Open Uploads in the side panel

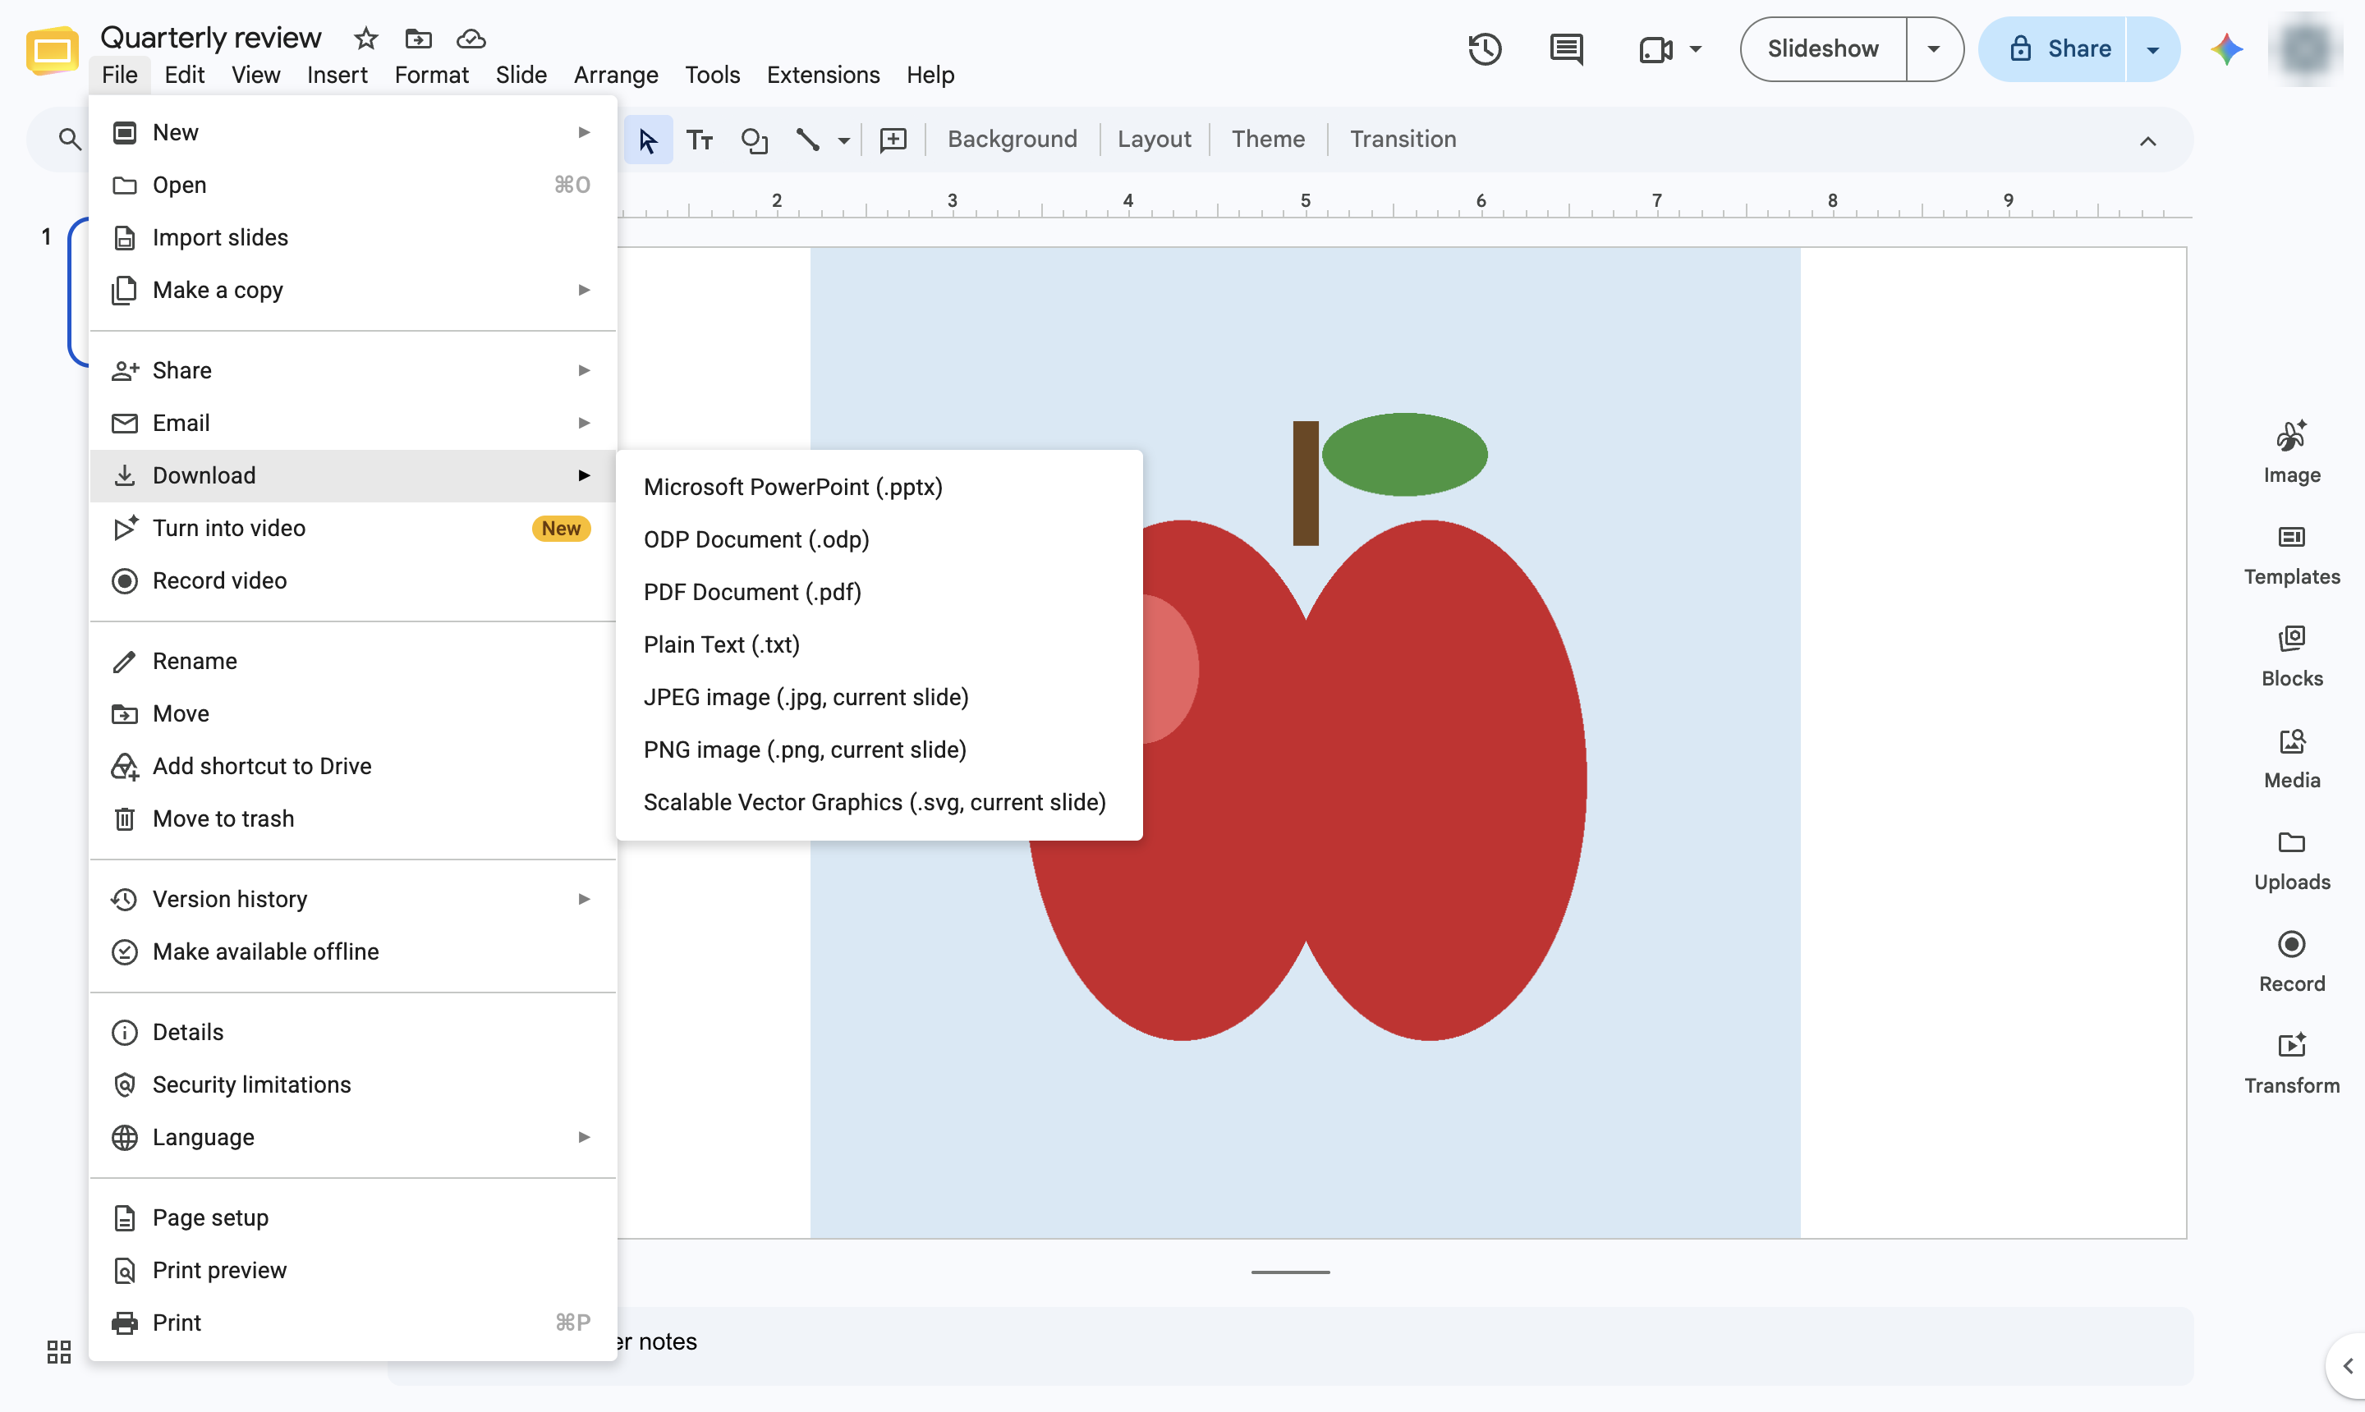[2291, 860]
